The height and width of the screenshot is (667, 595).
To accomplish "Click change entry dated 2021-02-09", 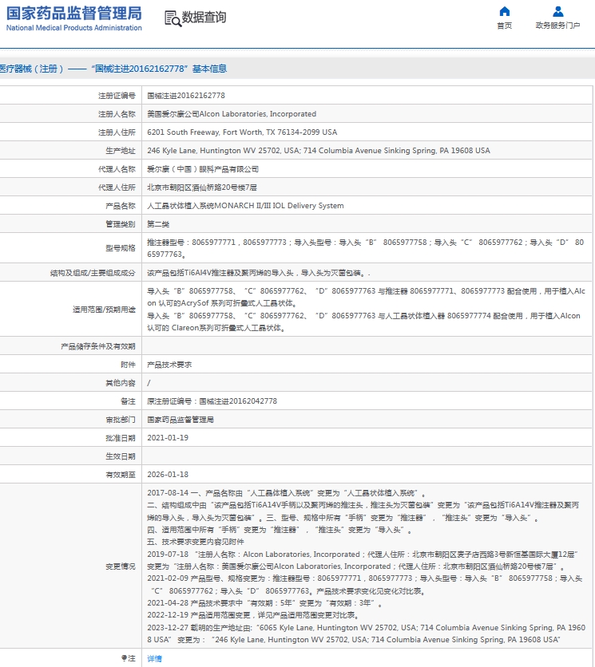I will point(364,585).
